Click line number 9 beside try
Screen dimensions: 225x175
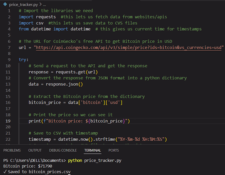click(x=9, y=60)
